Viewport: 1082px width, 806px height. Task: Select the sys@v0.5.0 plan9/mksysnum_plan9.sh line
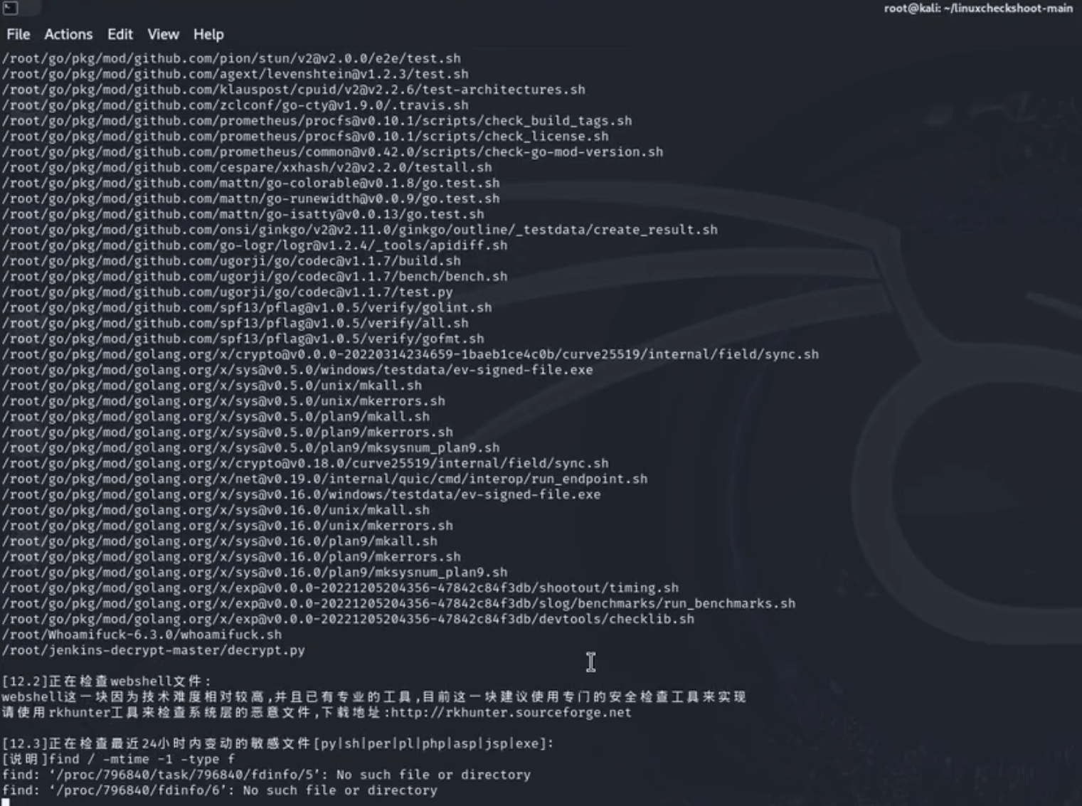coord(251,448)
